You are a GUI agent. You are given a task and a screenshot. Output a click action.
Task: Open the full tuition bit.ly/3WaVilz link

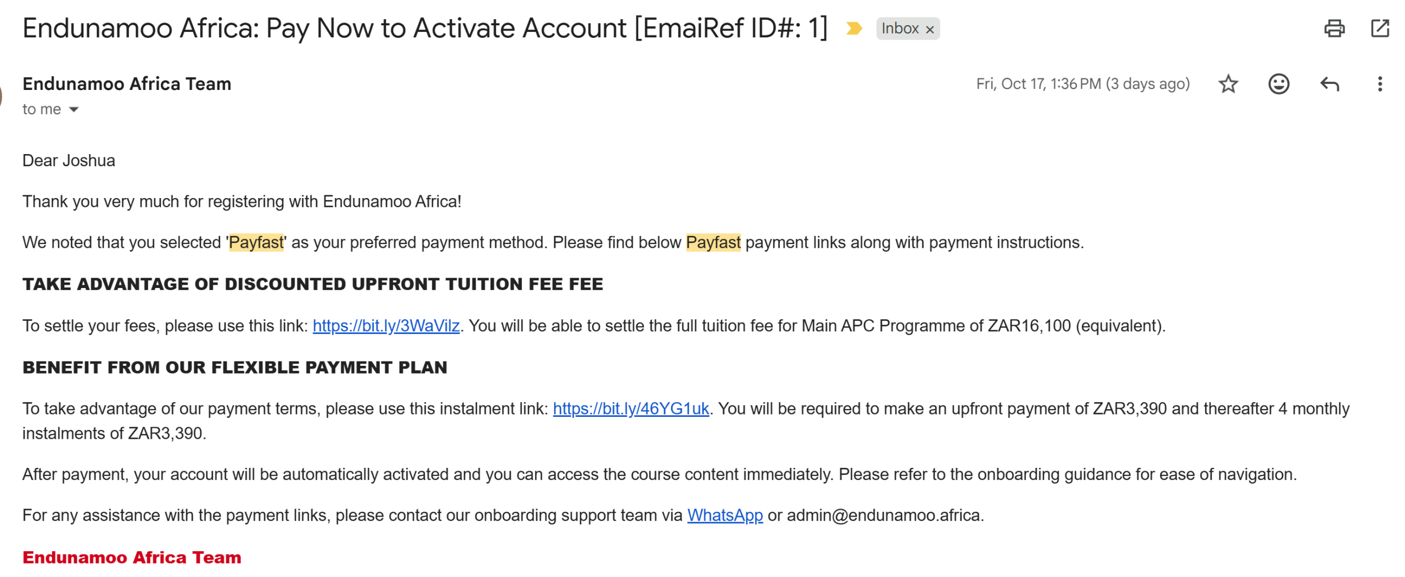pos(386,326)
